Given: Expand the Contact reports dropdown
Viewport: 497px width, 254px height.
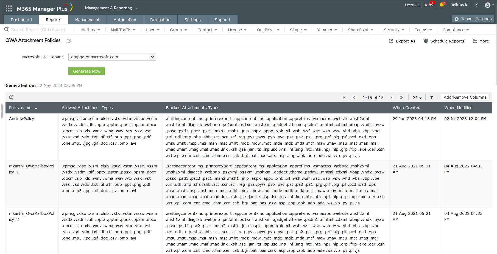Looking at the screenshot, I should point(207,30).
